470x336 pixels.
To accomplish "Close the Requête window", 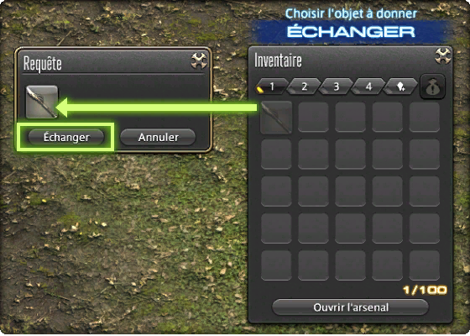I will pos(199,60).
